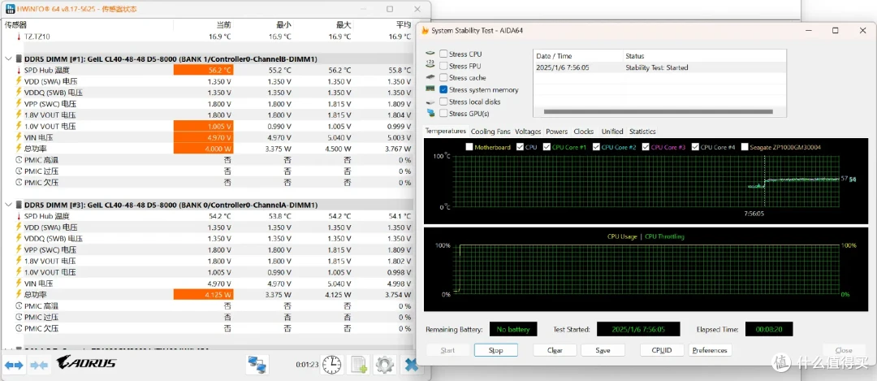Switch to the Voltages tab
This screenshot has width=877, height=381.
click(528, 132)
